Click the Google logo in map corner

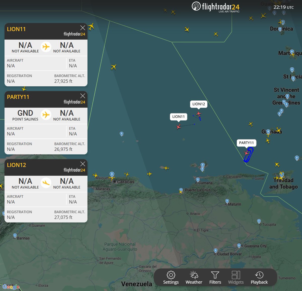point(11,287)
